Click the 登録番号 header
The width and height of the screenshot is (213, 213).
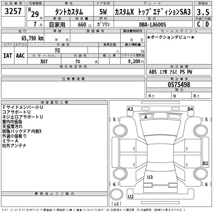[x=95, y=31]
